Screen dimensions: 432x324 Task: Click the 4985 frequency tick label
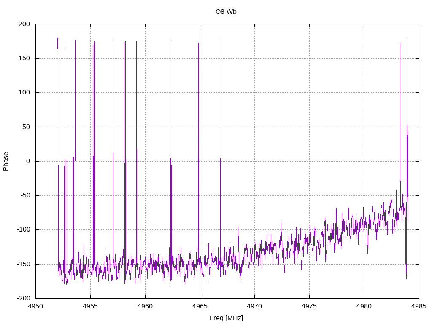419,306
